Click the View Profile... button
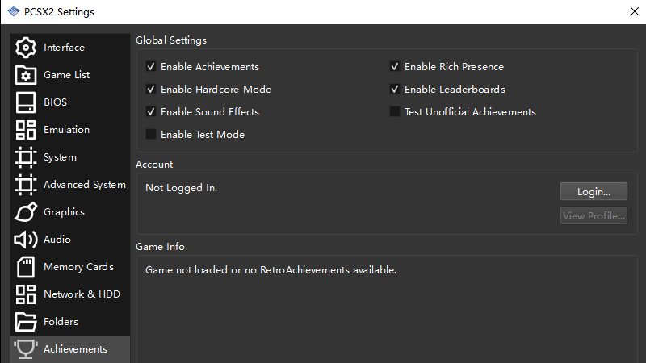This screenshot has width=646, height=363. pos(594,215)
